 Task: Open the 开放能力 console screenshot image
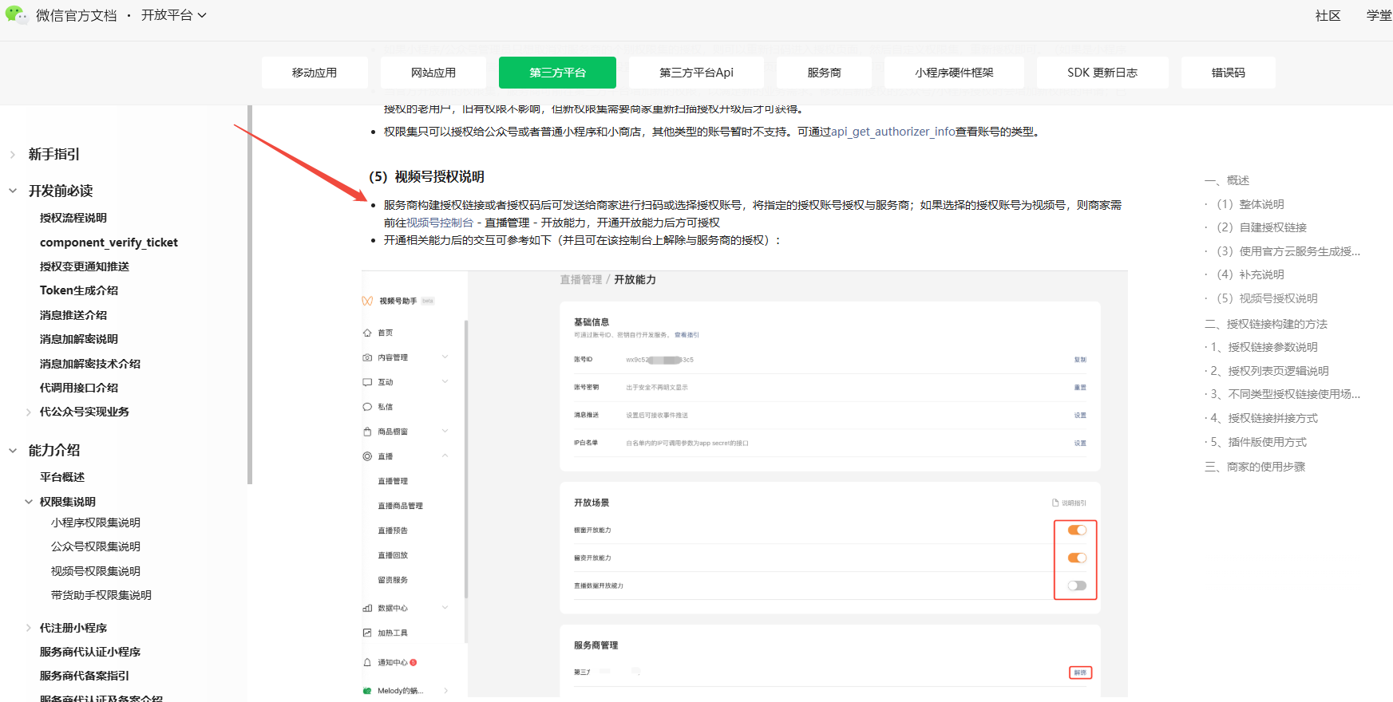(745, 484)
